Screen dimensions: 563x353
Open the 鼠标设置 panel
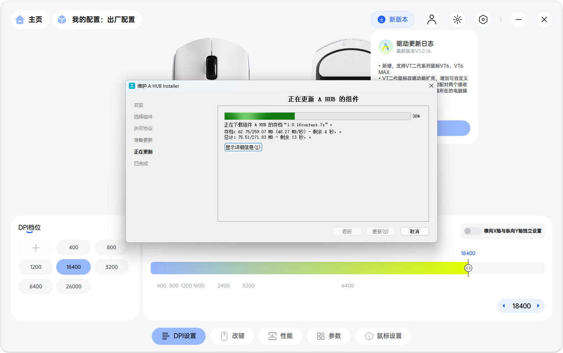point(383,336)
